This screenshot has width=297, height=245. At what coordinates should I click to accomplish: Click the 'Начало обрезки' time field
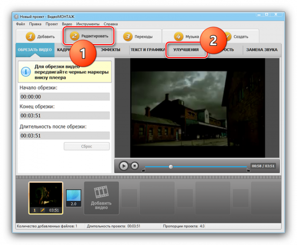point(65,97)
